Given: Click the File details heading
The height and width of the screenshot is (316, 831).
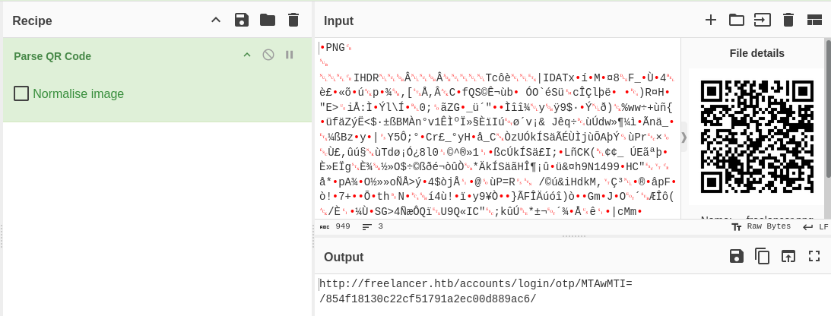Looking at the screenshot, I should coord(756,53).
